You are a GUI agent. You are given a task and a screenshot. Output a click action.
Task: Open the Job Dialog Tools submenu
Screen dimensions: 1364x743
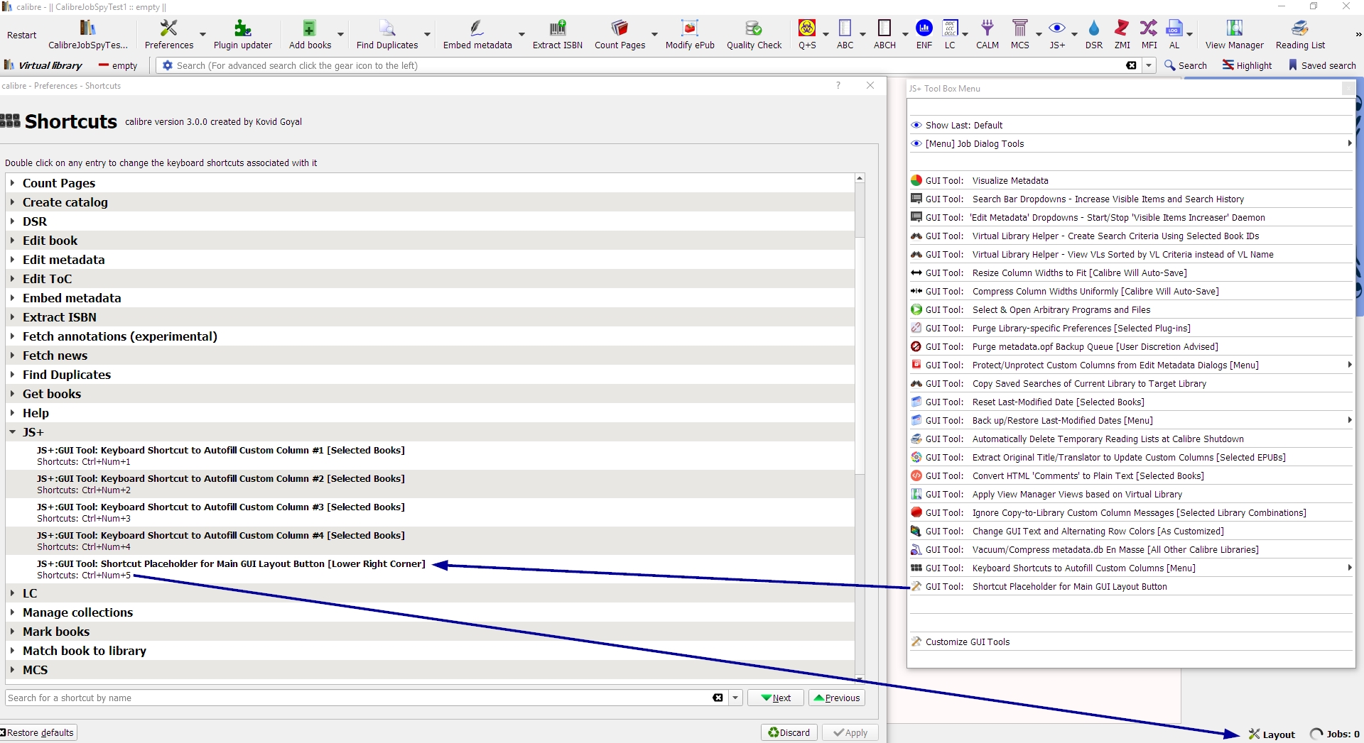tap(1131, 143)
